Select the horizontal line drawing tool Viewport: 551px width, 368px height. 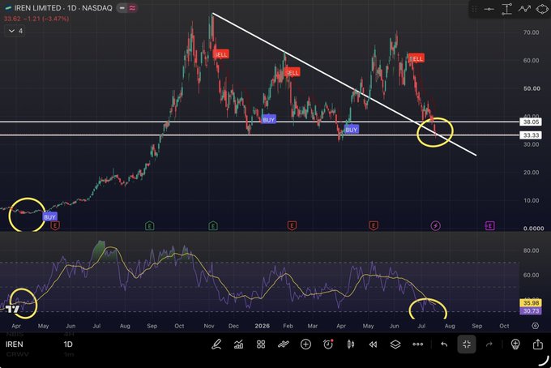pos(489,9)
